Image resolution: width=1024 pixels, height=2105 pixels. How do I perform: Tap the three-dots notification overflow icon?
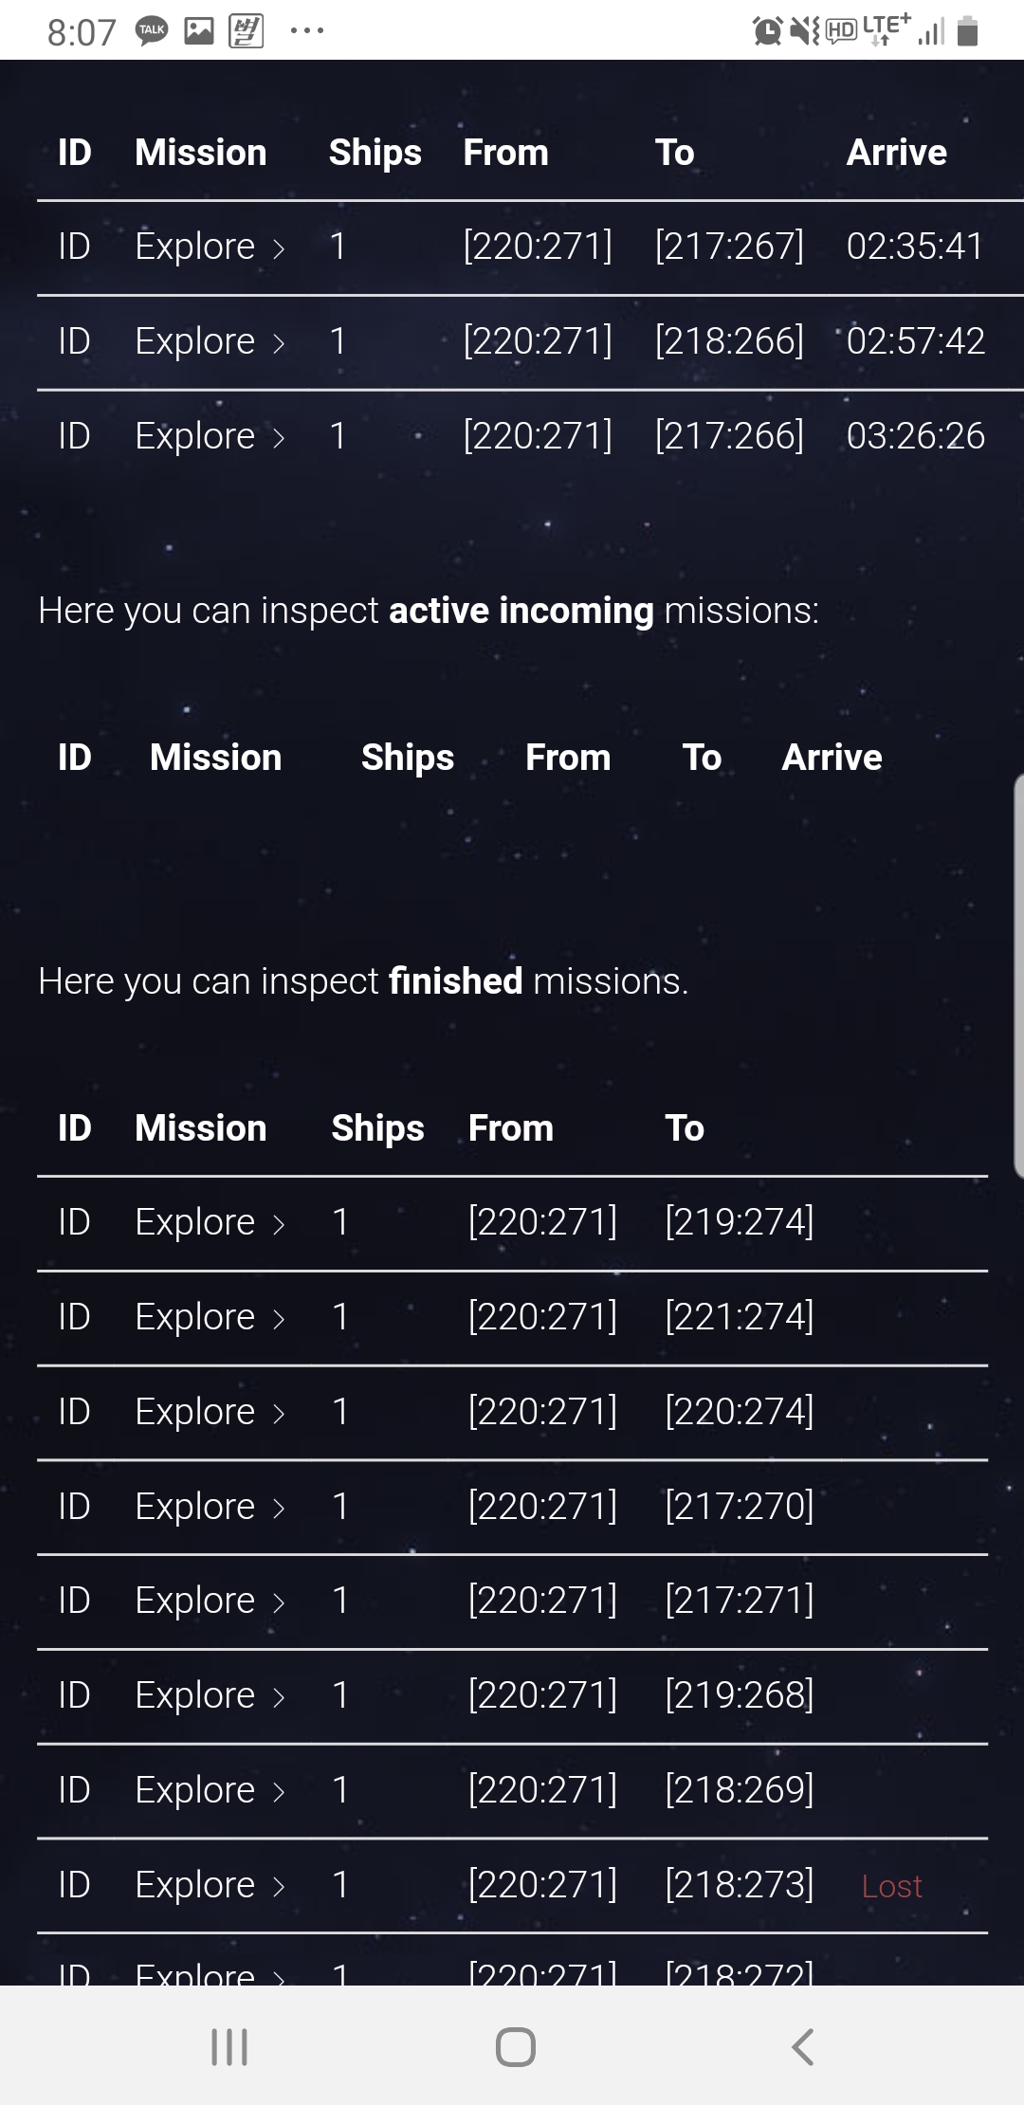307,31
